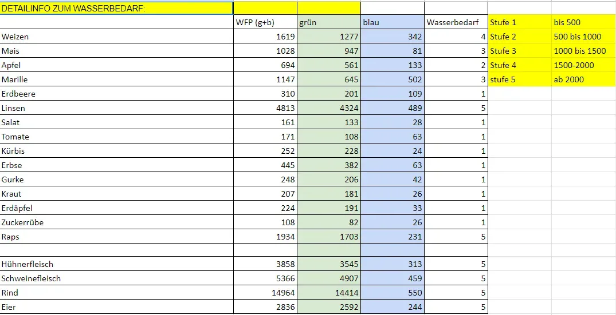Select the DETAILINFO ZUM WASSERBEDARF title cell

(x=117, y=8)
